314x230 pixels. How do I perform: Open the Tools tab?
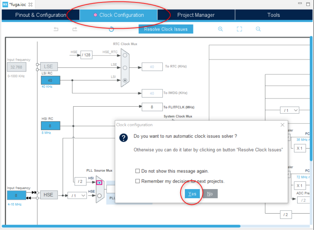click(x=274, y=15)
